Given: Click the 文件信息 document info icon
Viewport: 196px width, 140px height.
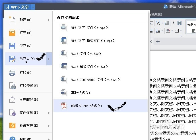Looking at the screenshot, I should 13,113.
